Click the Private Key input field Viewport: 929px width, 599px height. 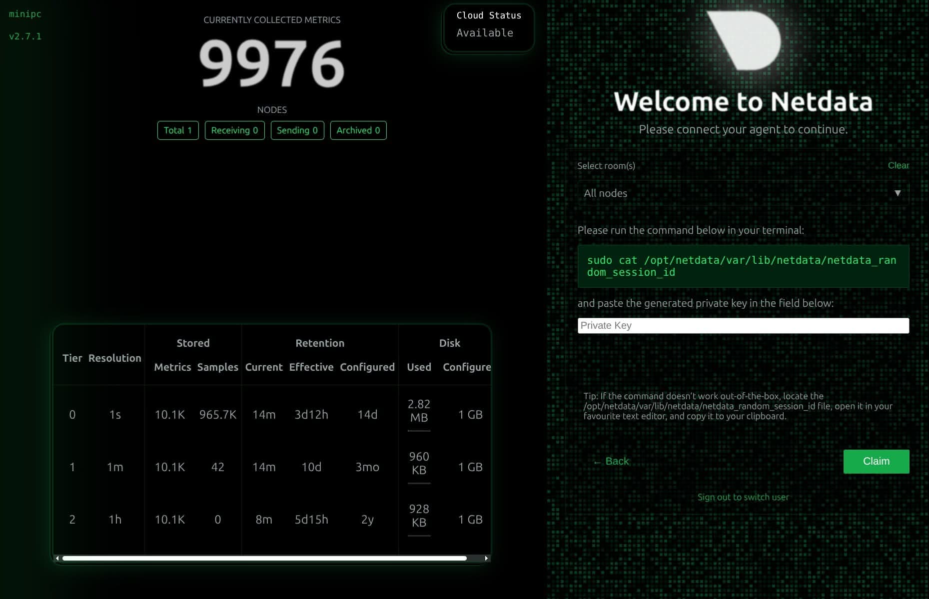(743, 326)
